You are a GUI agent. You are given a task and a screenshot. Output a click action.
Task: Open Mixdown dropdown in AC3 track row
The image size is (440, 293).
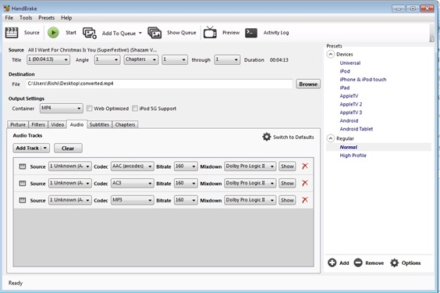click(250, 183)
